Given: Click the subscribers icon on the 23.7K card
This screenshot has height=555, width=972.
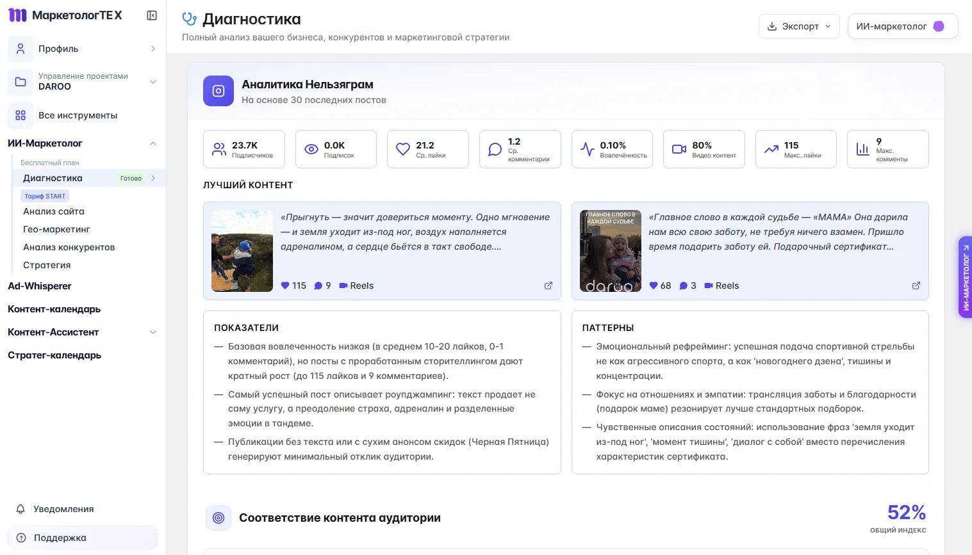Looking at the screenshot, I should 218,149.
